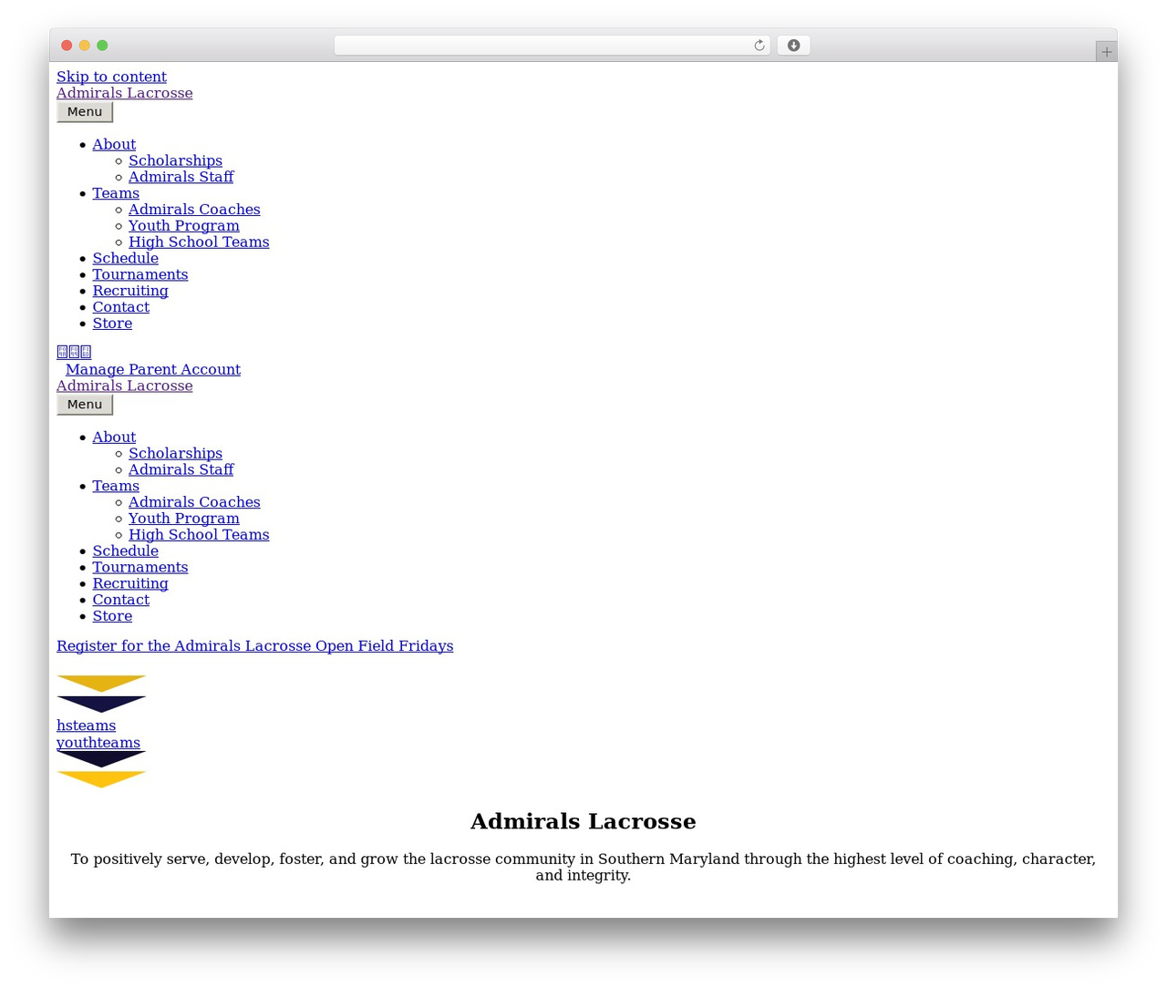1167x988 pixels.
Task: Follow the Skip to content link
Action: 111,77
